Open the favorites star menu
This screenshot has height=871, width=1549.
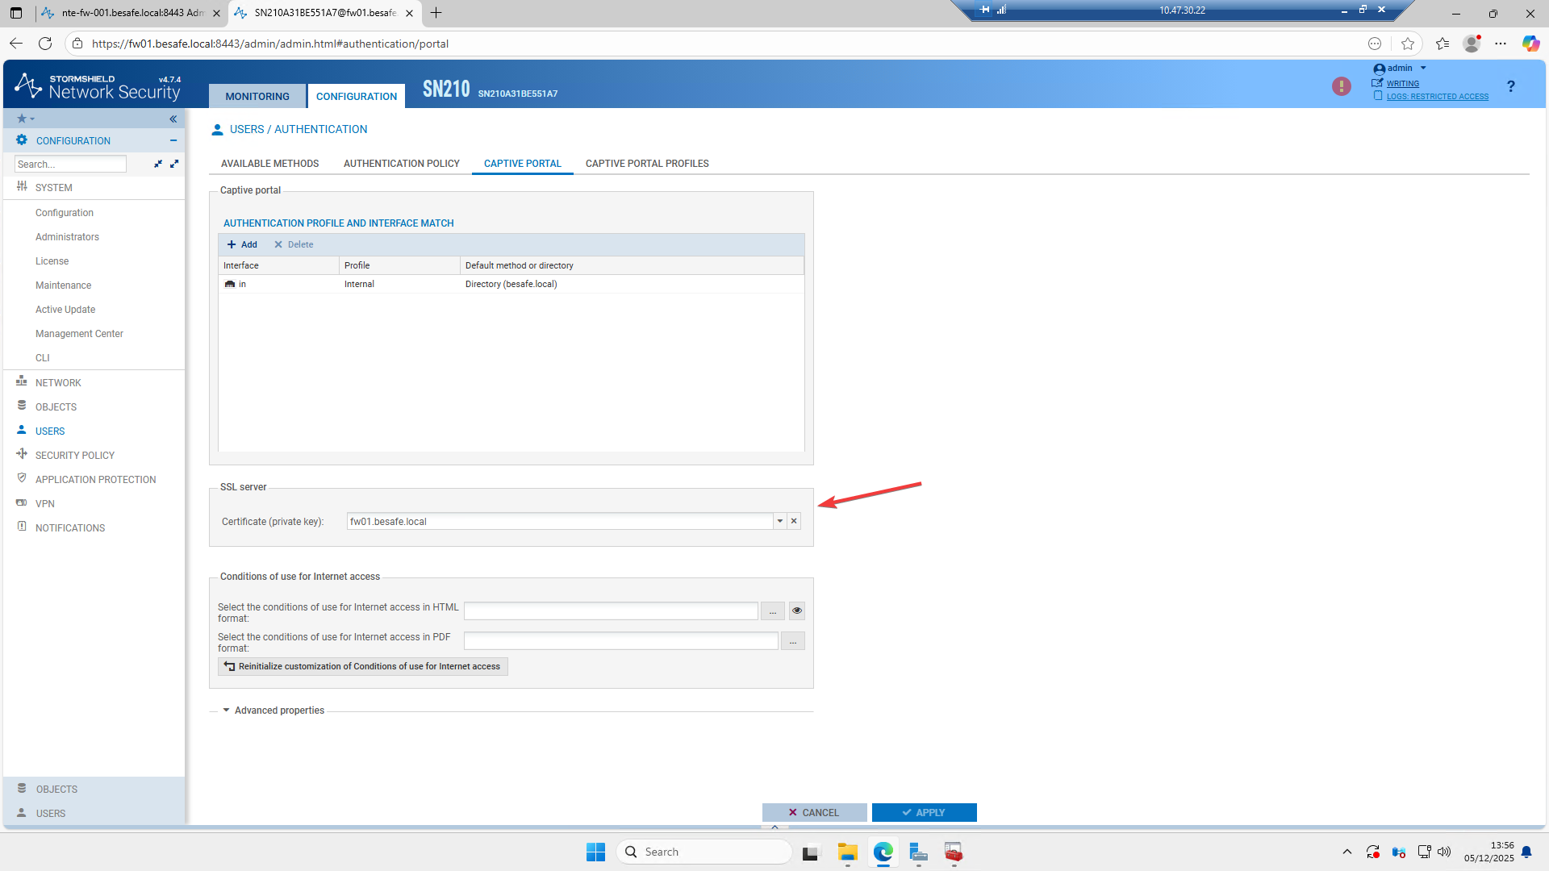coord(26,119)
